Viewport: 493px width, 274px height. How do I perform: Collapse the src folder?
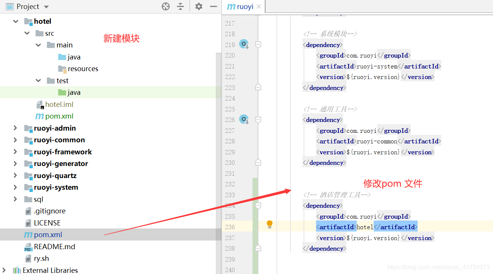point(27,33)
